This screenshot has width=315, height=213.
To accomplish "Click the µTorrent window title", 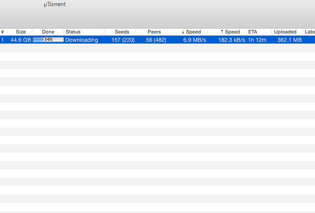I will 55,4.
